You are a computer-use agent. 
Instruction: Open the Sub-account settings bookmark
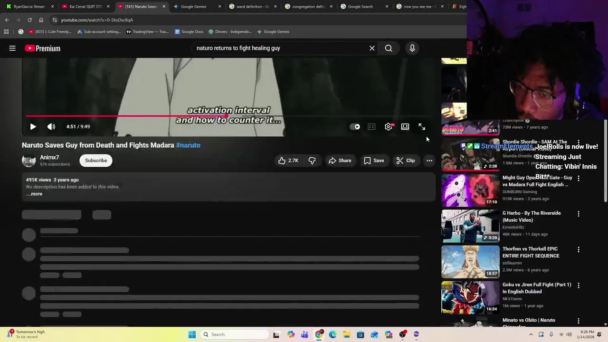coord(99,32)
